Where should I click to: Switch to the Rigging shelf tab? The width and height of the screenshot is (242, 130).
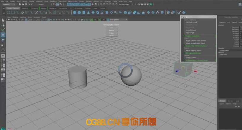(43, 8)
